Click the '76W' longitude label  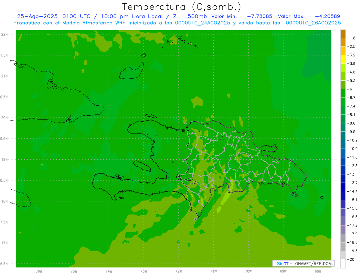tap(39, 271)
